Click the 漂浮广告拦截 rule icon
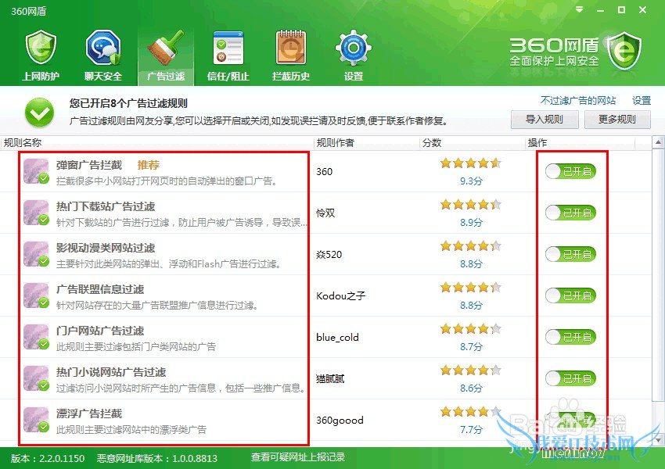 pos(36,420)
